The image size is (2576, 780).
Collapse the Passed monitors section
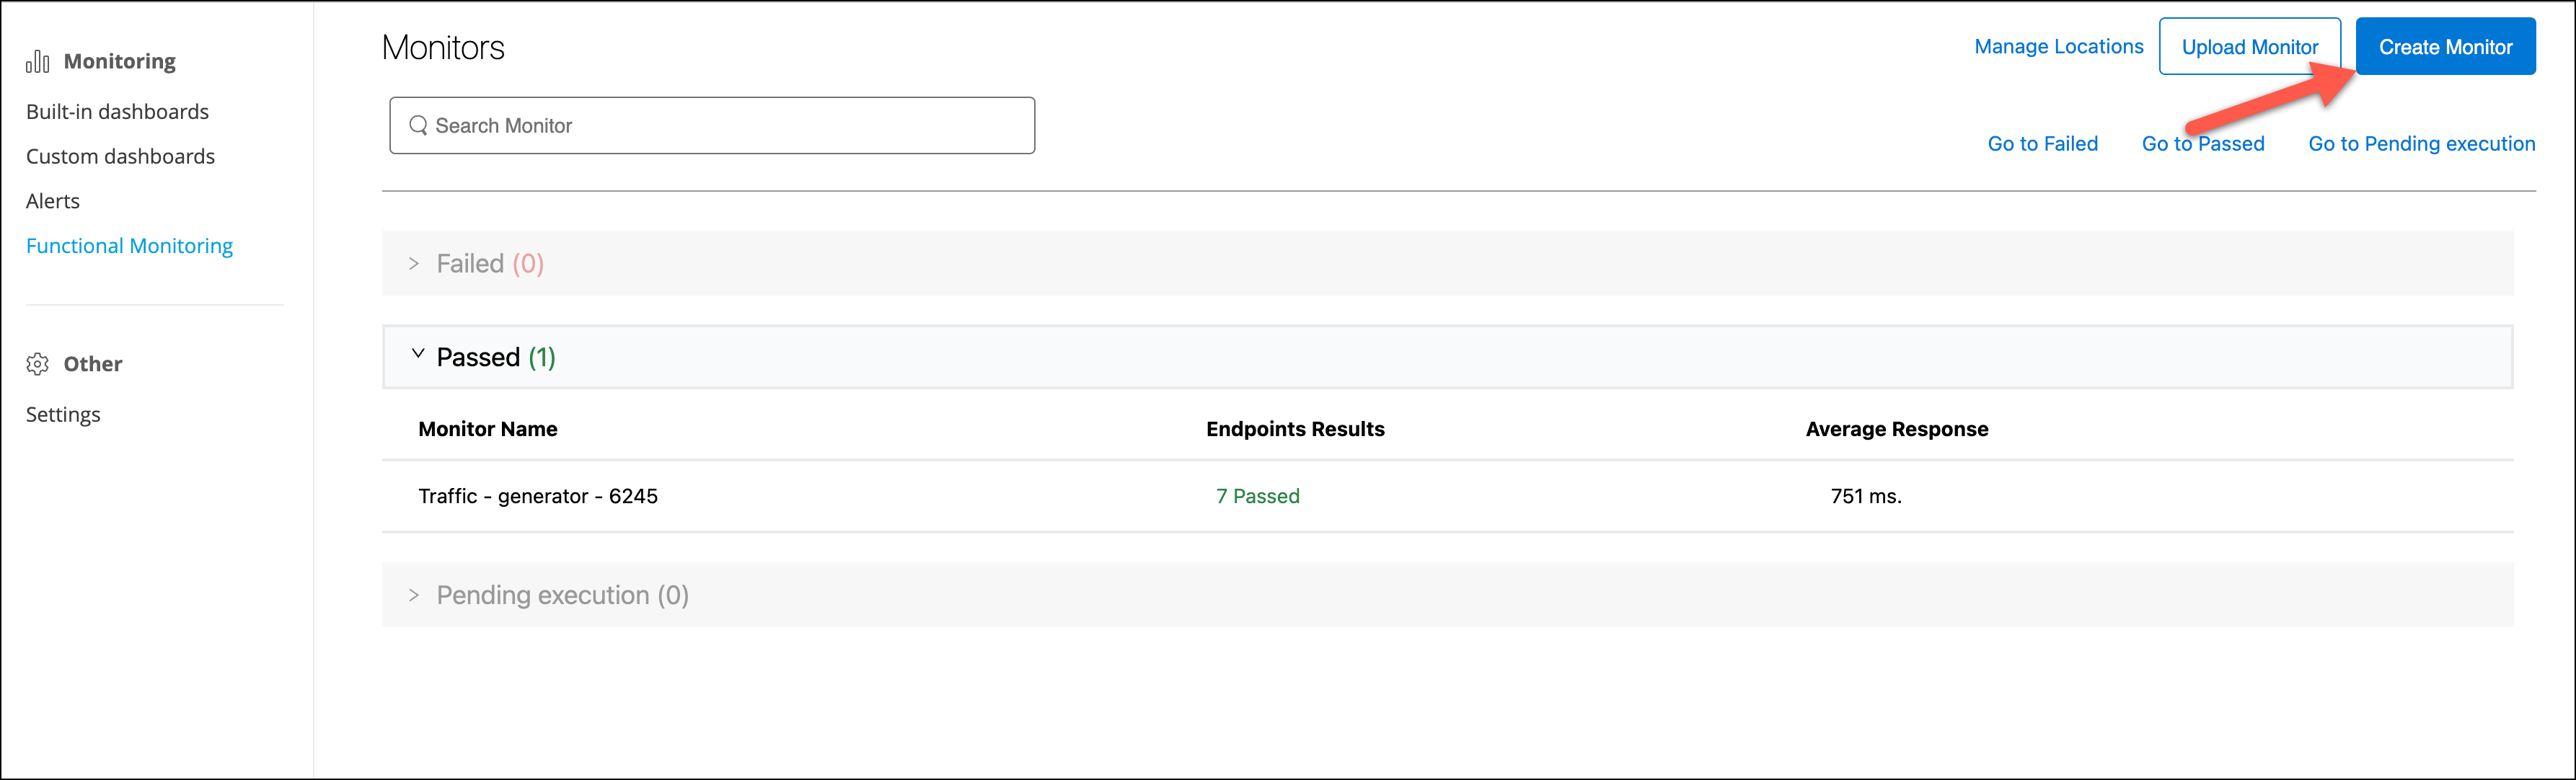(418, 355)
